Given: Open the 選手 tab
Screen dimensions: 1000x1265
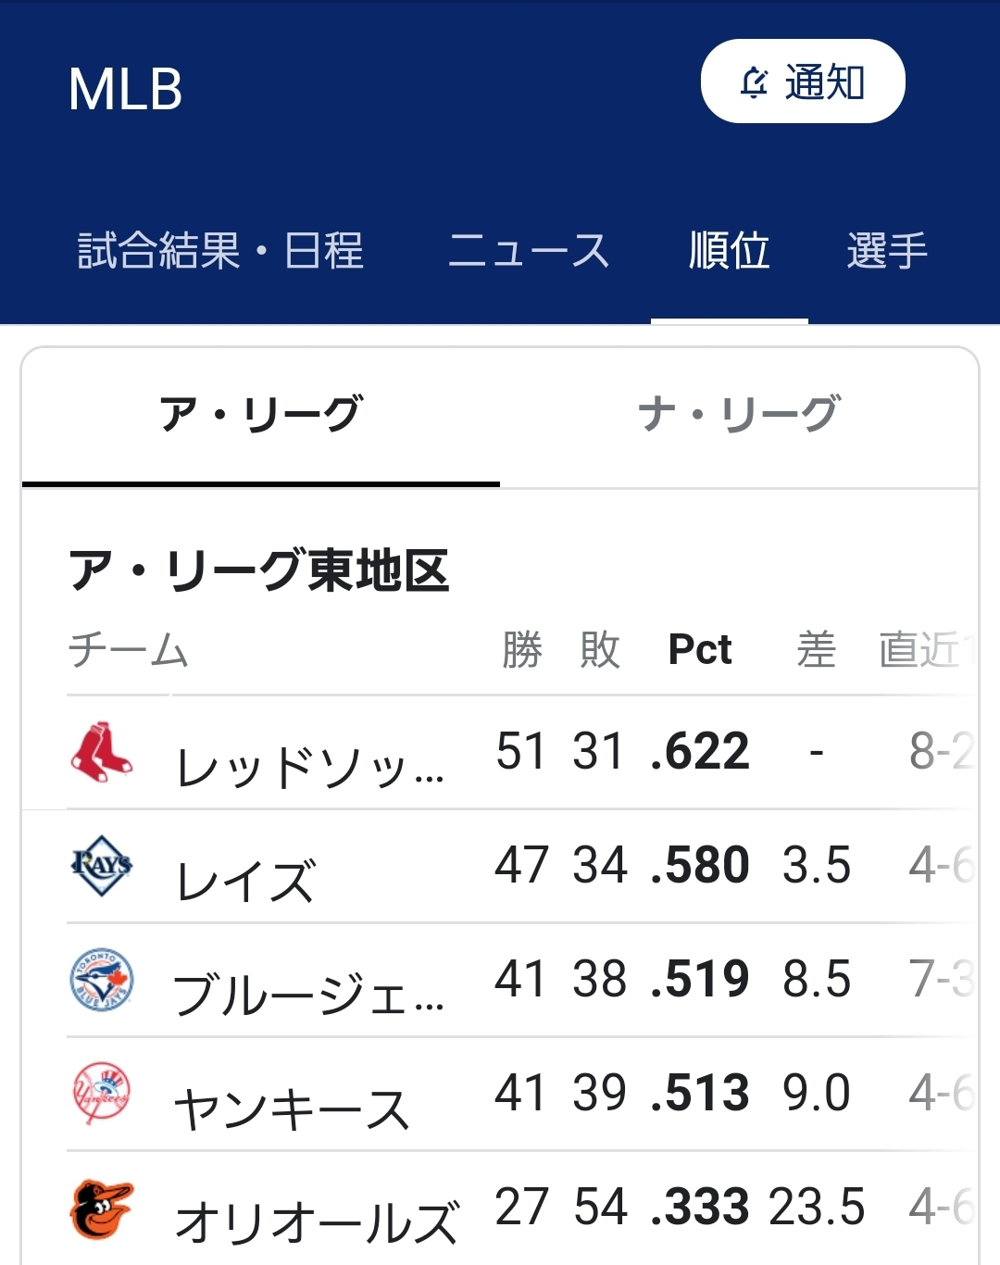Looking at the screenshot, I should 887,250.
